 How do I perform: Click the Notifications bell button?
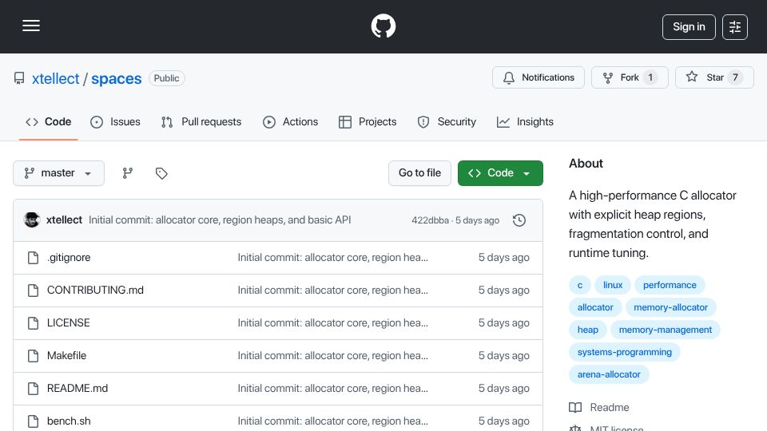pyautogui.click(x=538, y=77)
